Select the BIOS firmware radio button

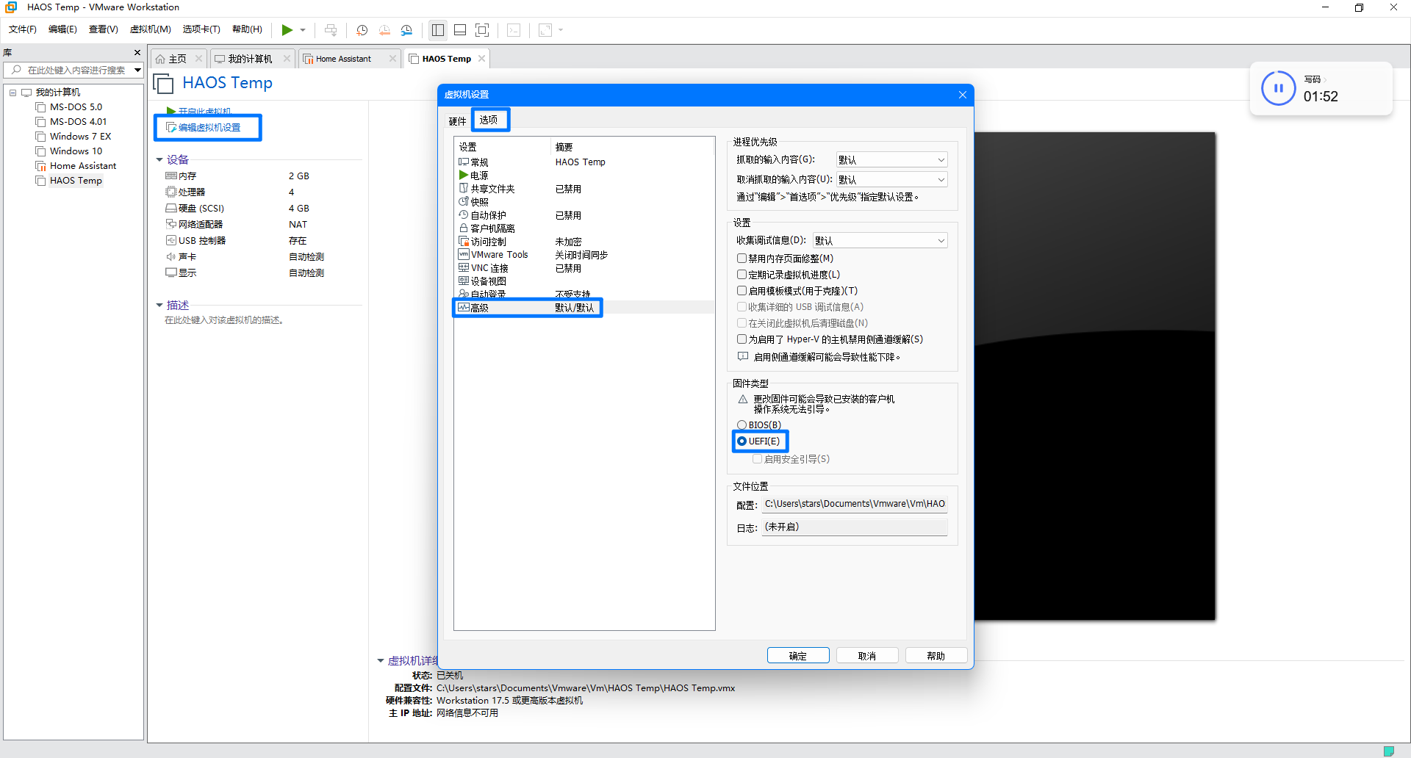click(742, 425)
